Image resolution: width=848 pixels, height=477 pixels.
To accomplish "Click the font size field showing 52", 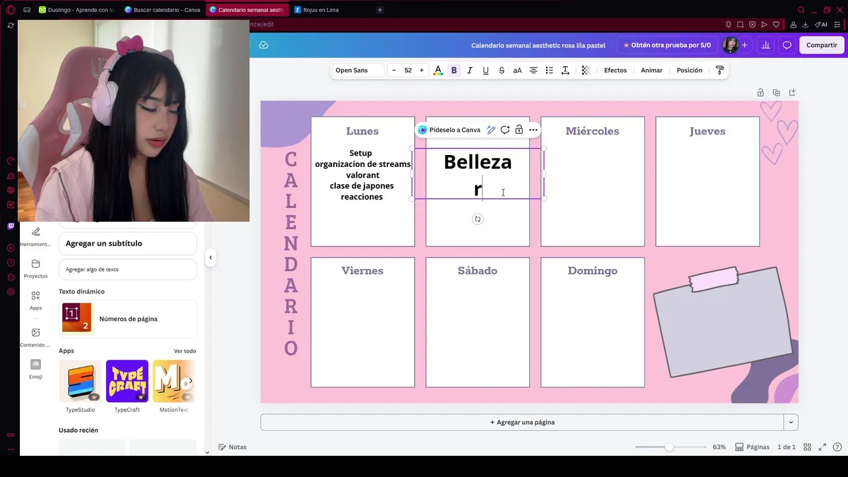I will point(408,70).
